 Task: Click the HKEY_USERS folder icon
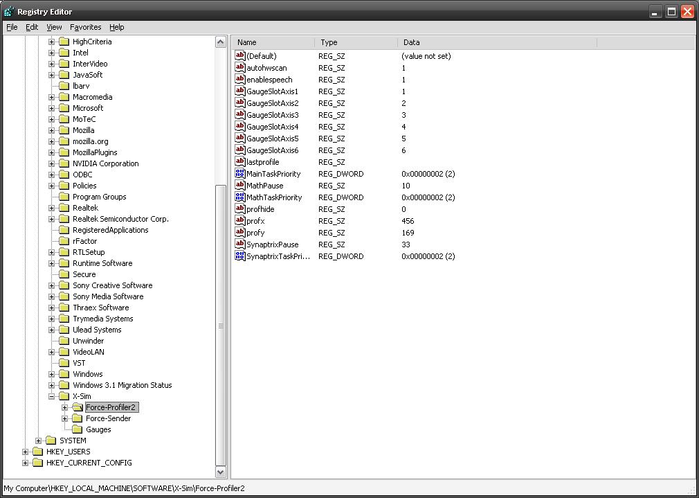tap(38, 452)
